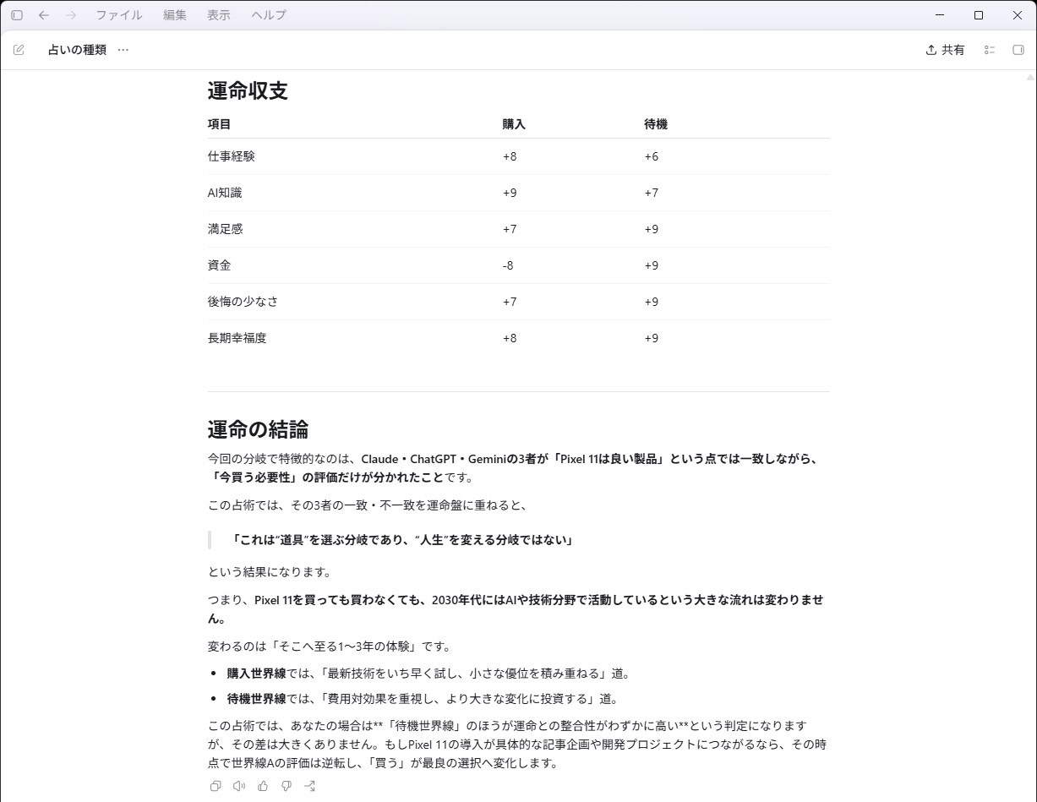Start a new chat with the pencil icon
Screen dimensions: 1037x802
(19, 50)
